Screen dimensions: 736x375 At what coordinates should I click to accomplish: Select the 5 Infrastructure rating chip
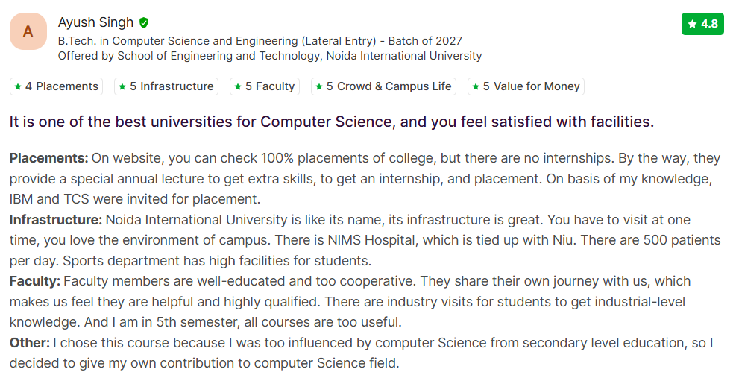click(x=166, y=87)
